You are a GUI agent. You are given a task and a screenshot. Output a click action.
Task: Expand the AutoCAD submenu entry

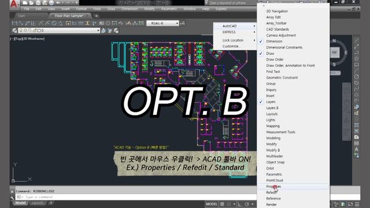click(x=235, y=26)
